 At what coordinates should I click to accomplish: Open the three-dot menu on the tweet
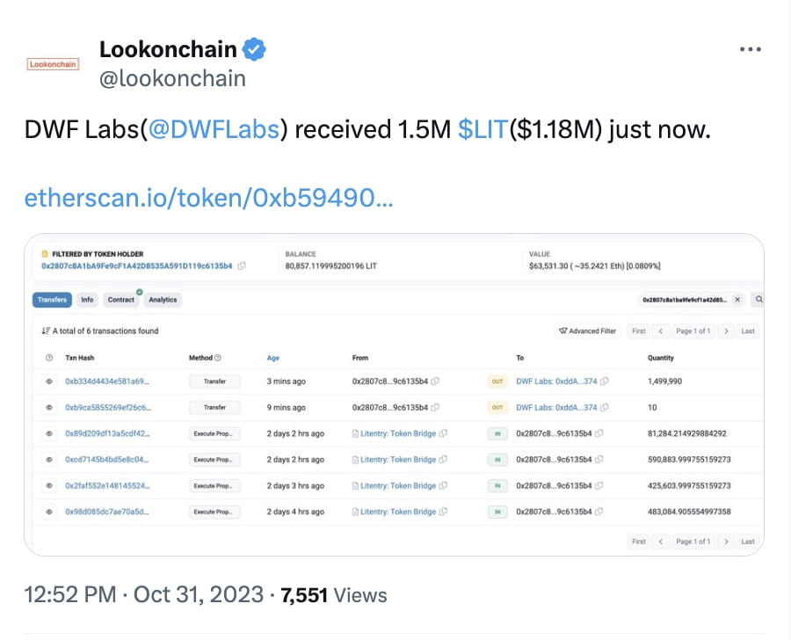750,49
